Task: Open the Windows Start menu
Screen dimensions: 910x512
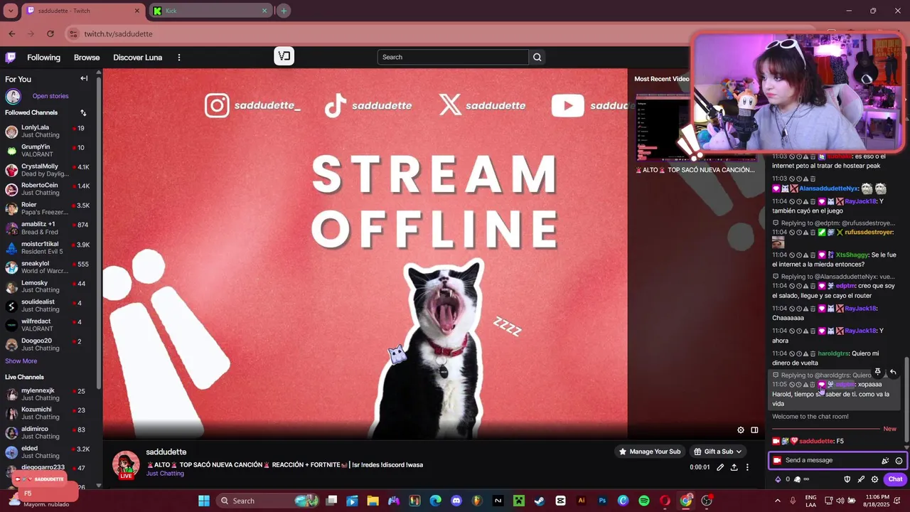Action: coord(204,501)
